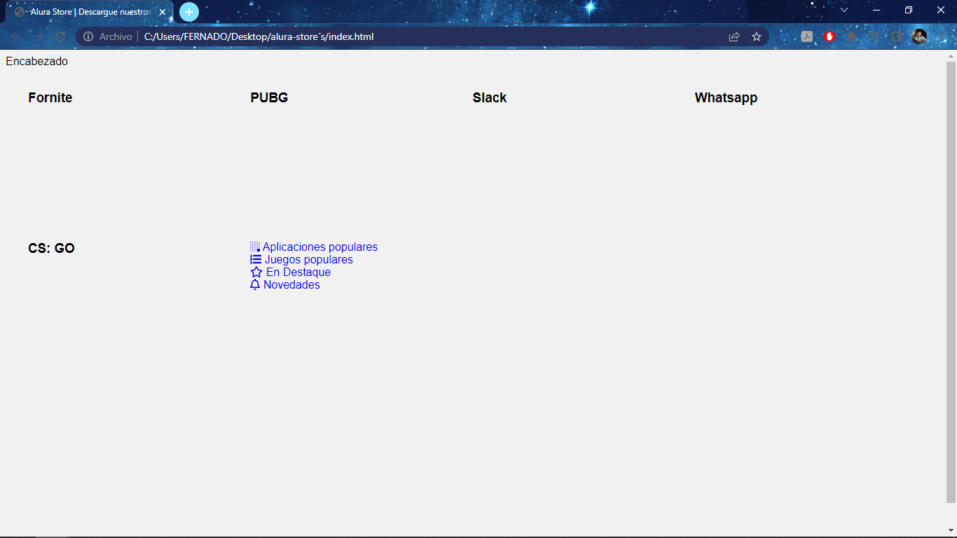
Task: Bookmark this page with the star
Action: pyautogui.click(x=757, y=36)
